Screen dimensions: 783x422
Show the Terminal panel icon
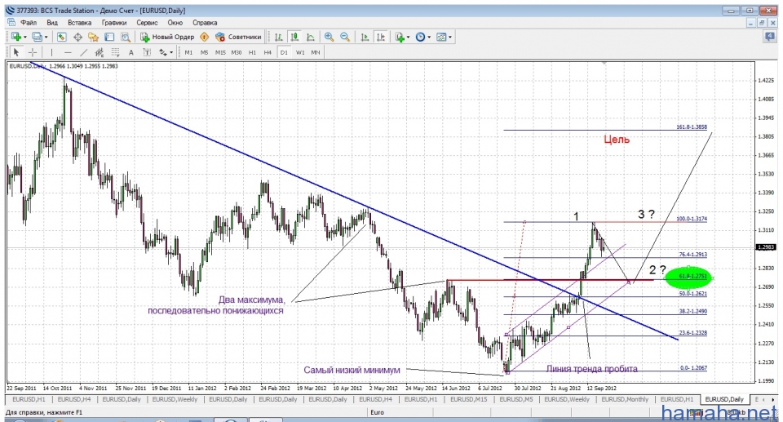[x=109, y=37]
